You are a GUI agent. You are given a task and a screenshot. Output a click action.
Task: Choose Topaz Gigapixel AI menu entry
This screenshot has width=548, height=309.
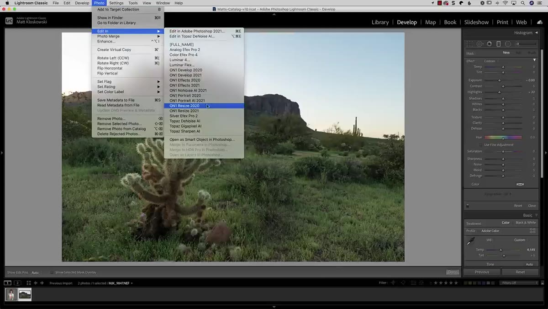point(204,126)
